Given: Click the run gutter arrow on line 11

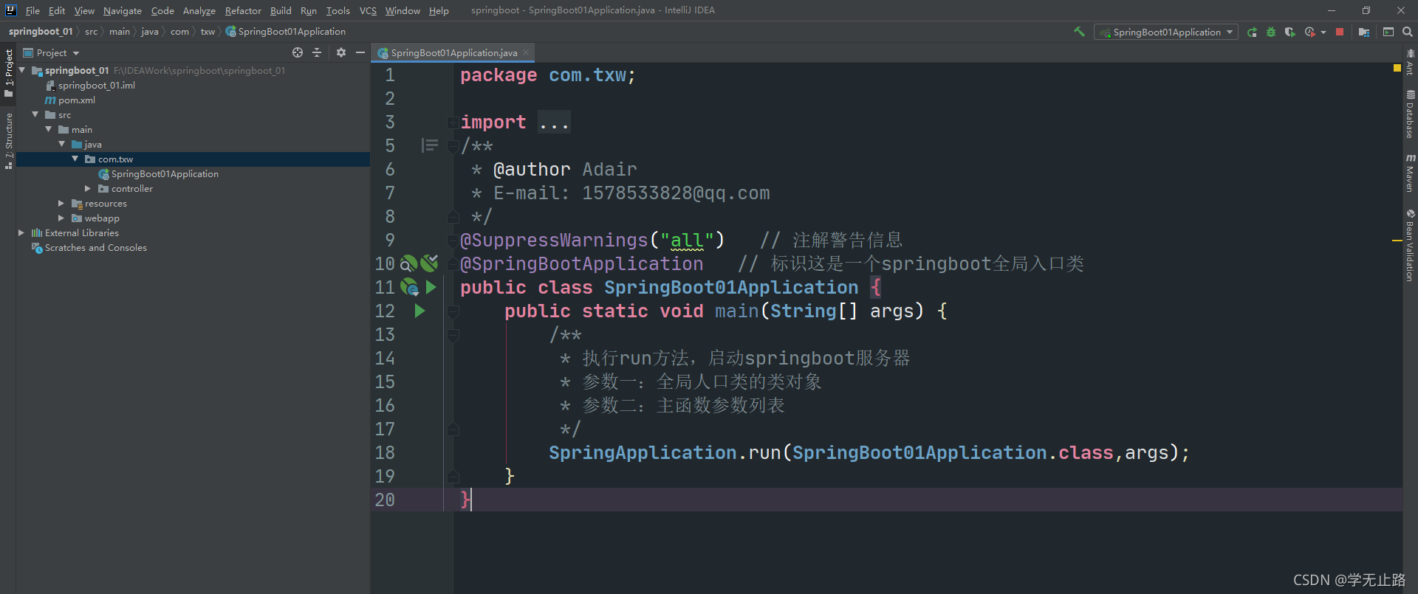Looking at the screenshot, I should tap(431, 287).
